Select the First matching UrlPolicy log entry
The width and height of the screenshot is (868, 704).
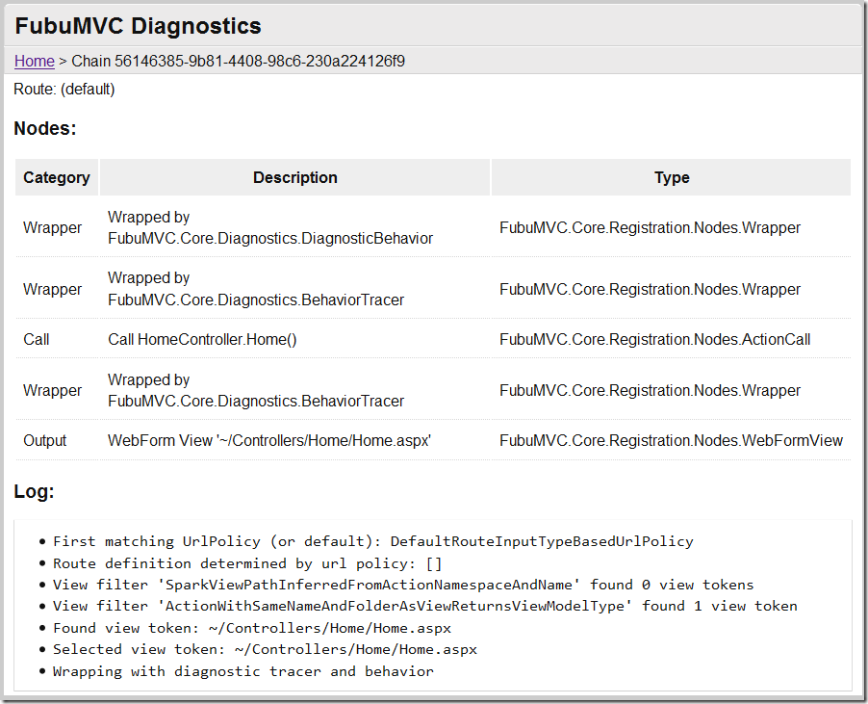click(x=373, y=541)
